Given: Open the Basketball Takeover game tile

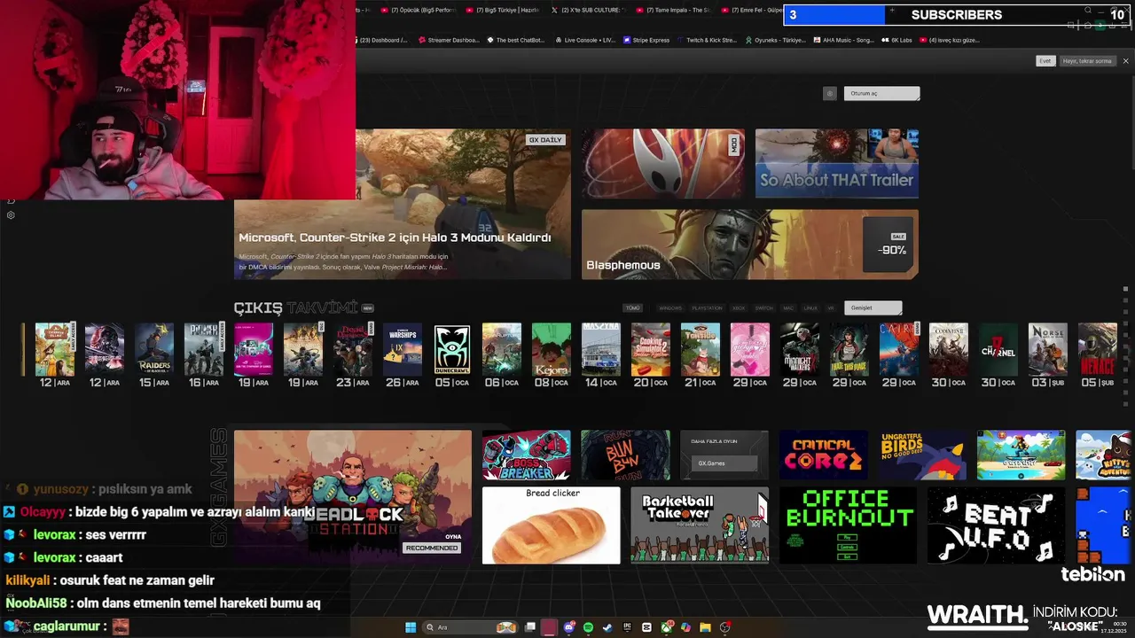Looking at the screenshot, I should click(700, 525).
